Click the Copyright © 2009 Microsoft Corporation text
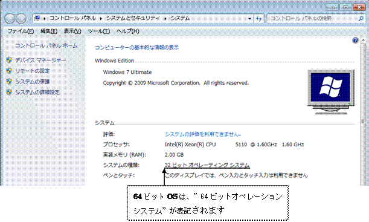 (176, 83)
